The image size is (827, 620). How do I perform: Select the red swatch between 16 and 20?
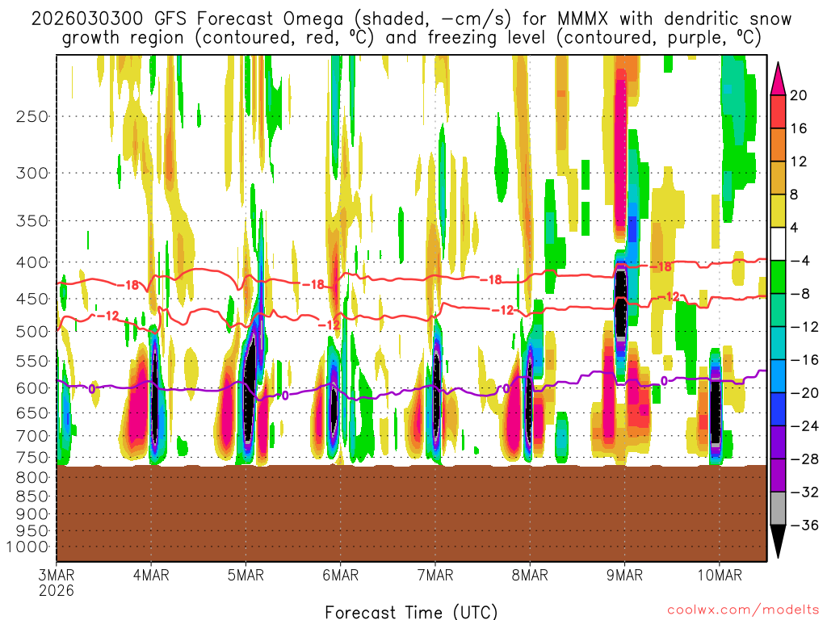pos(780,111)
